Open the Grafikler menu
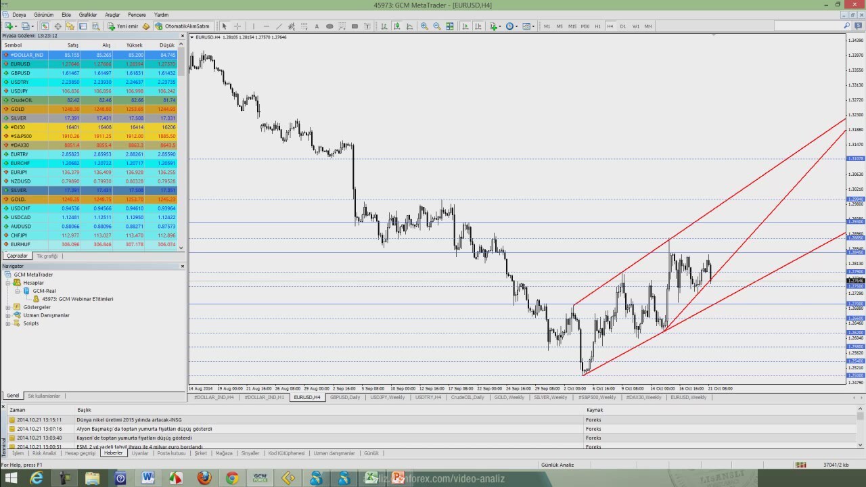 pos(88,14)
